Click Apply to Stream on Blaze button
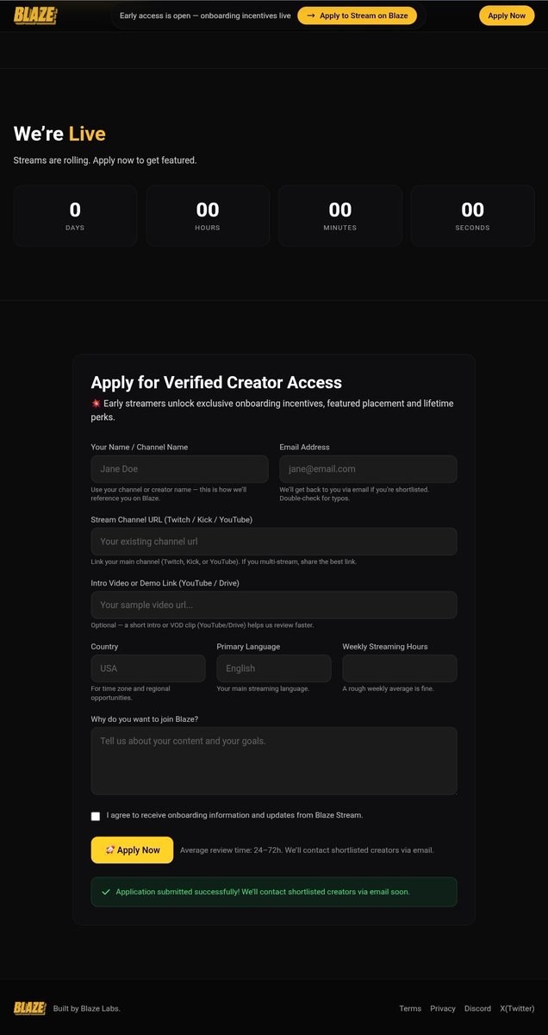 [358, 16]
